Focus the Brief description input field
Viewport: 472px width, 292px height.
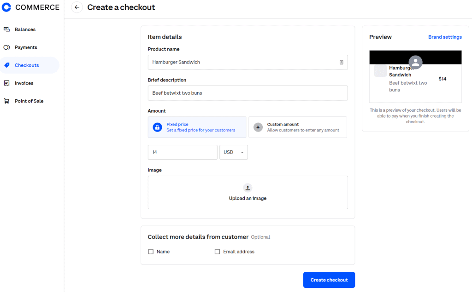(x=248, y=93)
